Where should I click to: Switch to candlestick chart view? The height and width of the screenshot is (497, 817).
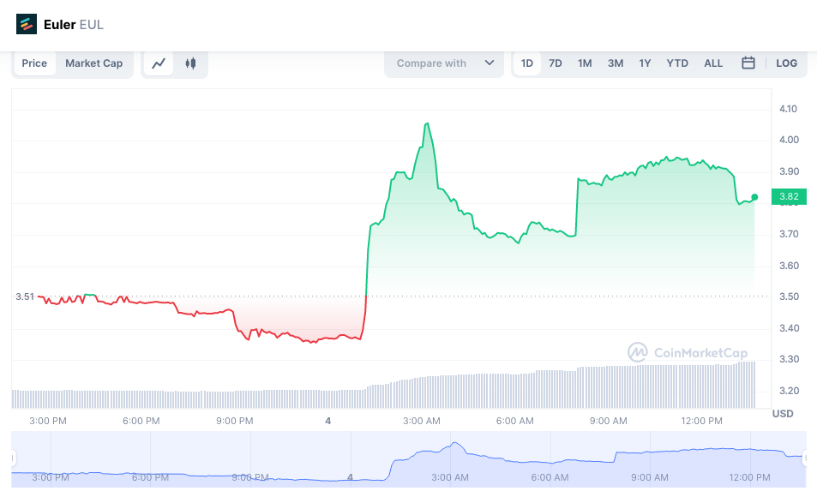pos(190,63)
